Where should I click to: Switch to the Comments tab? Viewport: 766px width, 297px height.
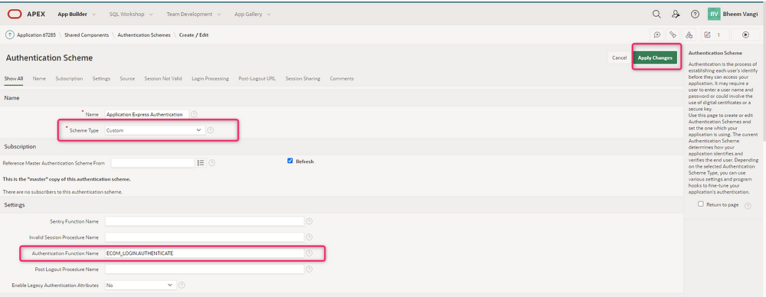342,79
